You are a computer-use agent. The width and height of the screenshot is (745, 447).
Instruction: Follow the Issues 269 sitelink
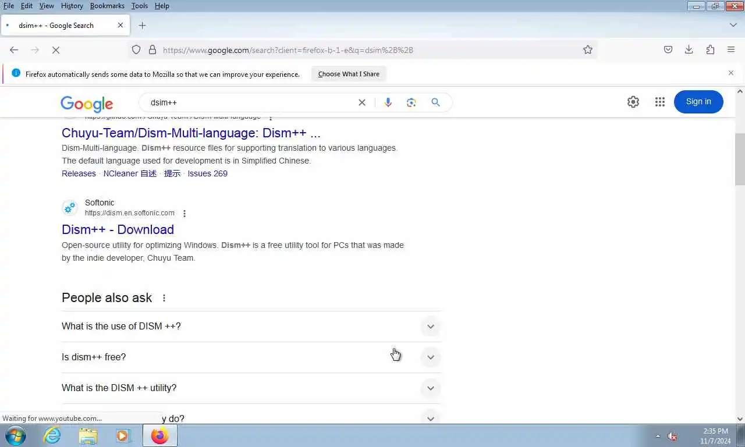pyautogui.click(x=207, y=173)
